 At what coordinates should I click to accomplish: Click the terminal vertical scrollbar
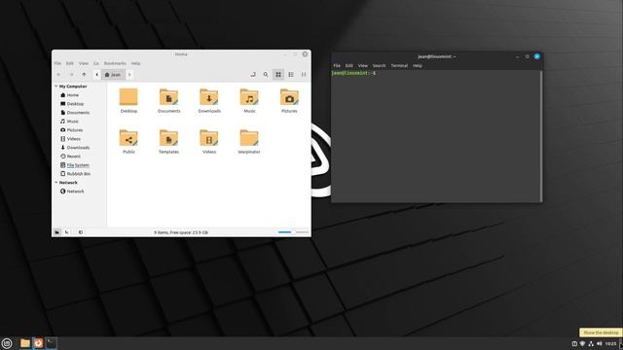coord(541,136)
